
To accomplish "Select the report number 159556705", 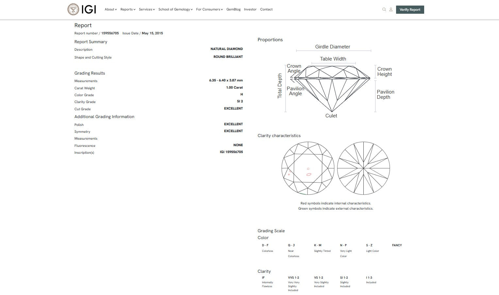I will pyautogui.click(x=110, y=33).
